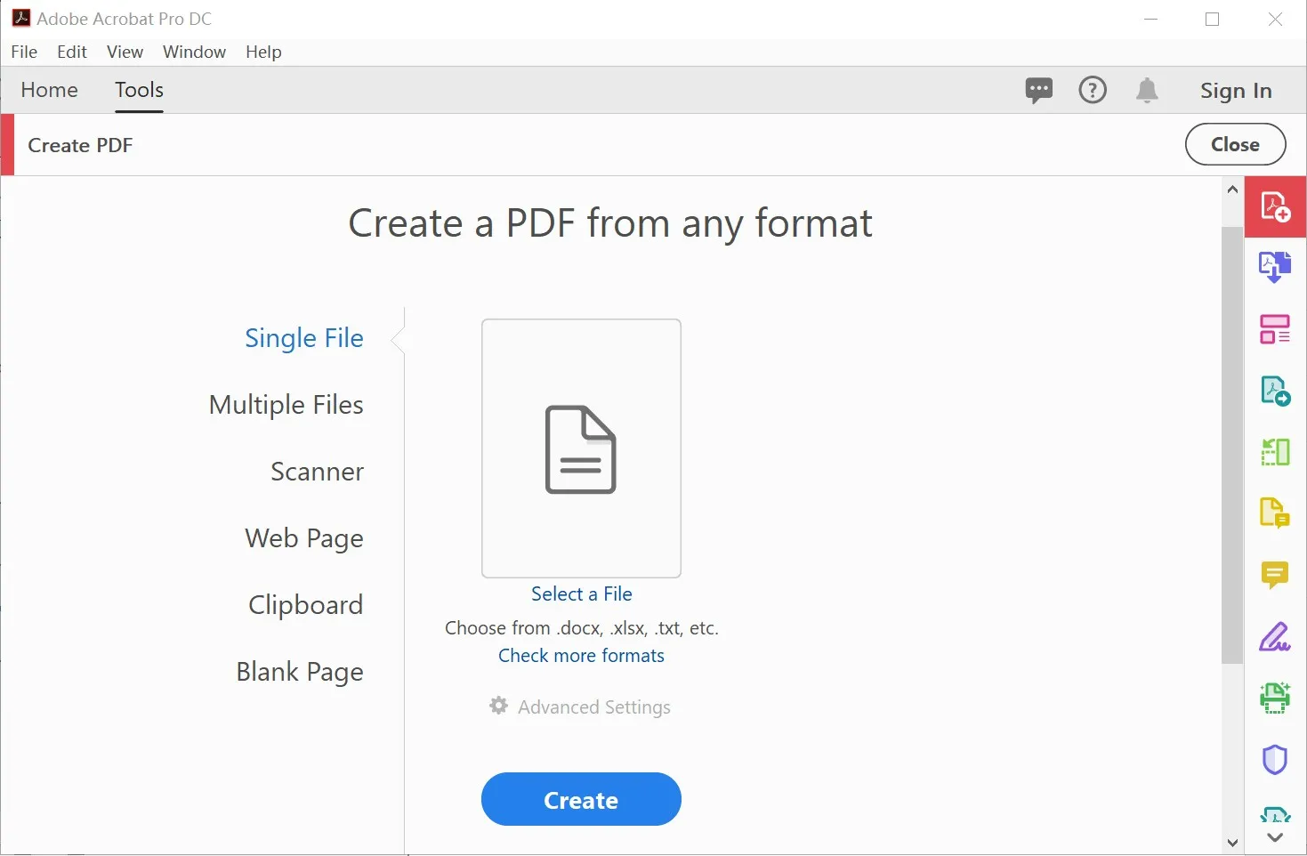Open the notifications bell
The image size is (1307, 856).
(x=1147, y=90)
